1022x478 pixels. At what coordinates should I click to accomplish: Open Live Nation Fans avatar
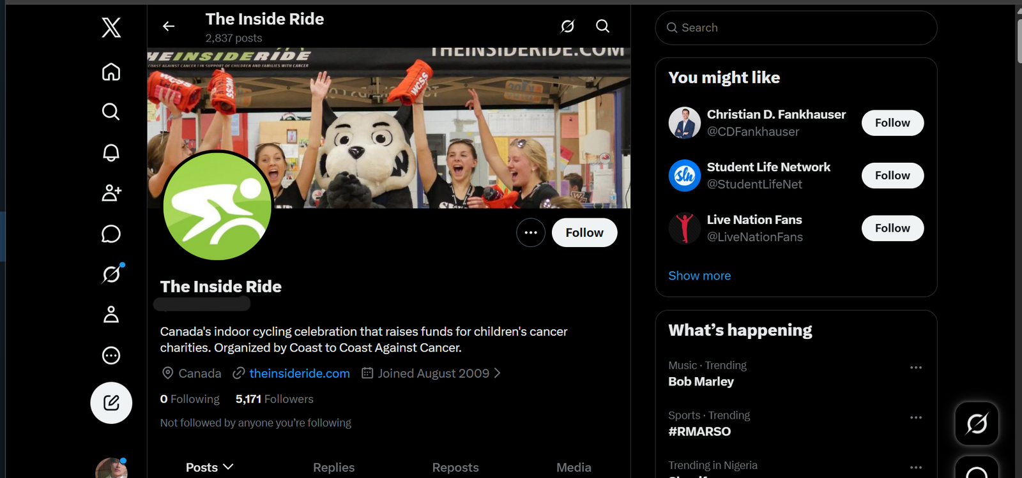pos(685,228)
